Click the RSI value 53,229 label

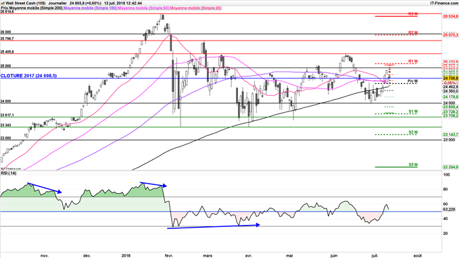point(450,209)
